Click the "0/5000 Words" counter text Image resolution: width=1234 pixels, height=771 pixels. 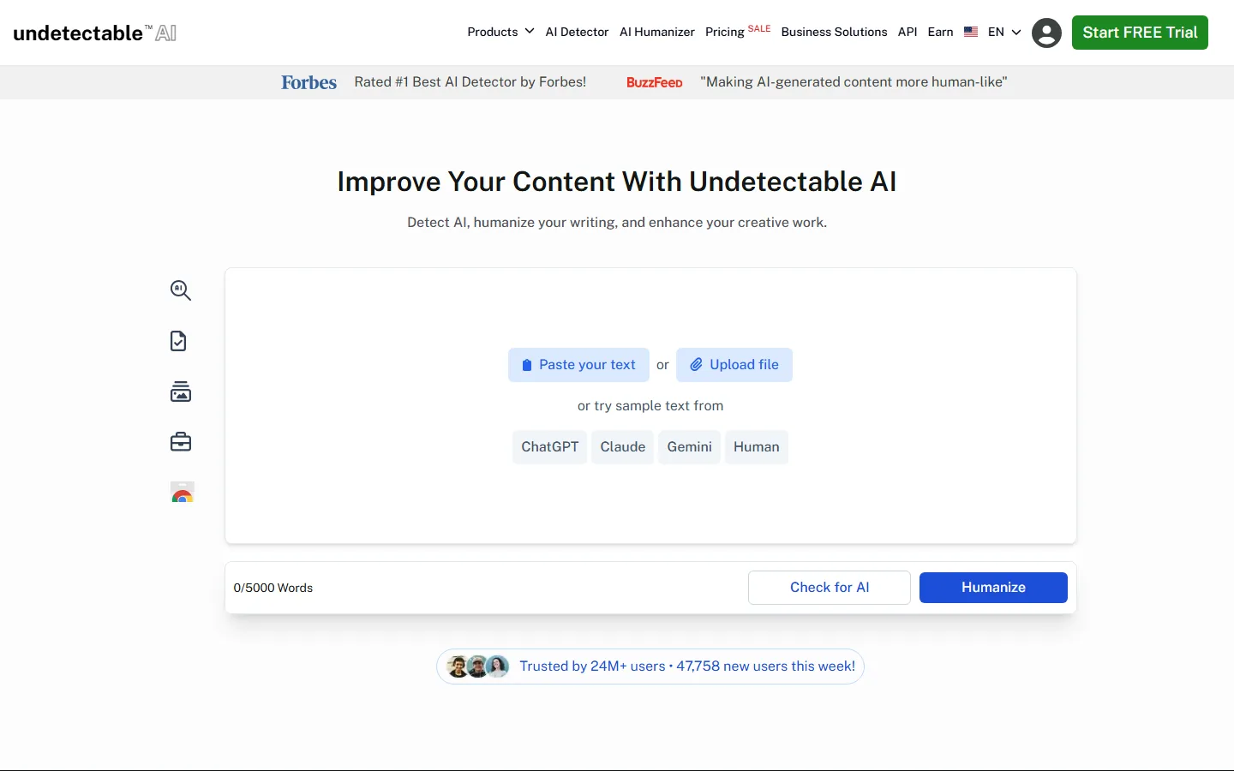(273, 588)
